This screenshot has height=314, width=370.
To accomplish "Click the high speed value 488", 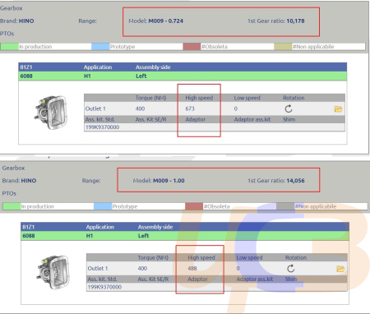I will [x=192, y=269].
